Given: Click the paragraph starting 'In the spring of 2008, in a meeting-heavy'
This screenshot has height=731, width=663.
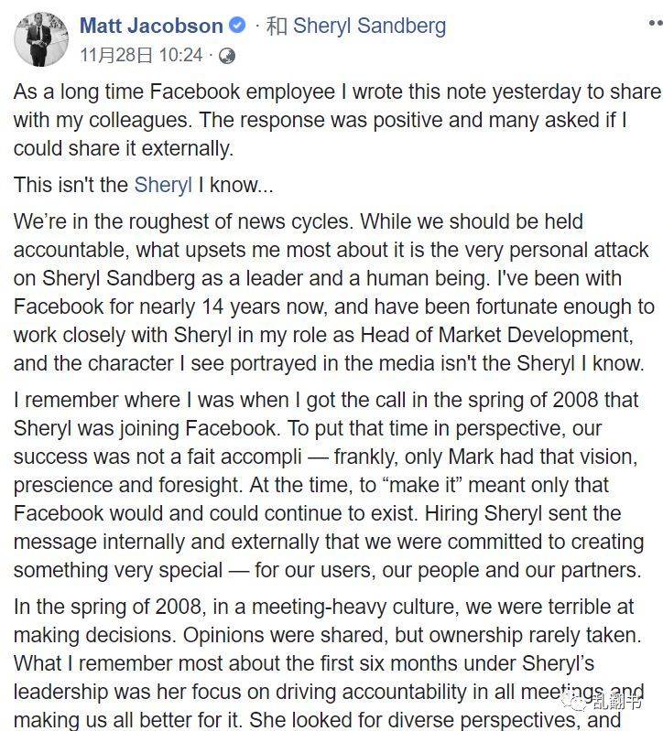Looking at the screenshot, I should coord(329,663).
